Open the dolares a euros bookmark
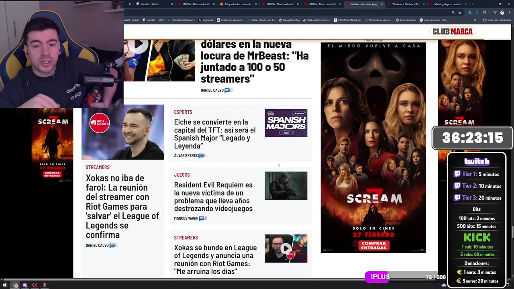514x289 pixels. click(434, 20)
